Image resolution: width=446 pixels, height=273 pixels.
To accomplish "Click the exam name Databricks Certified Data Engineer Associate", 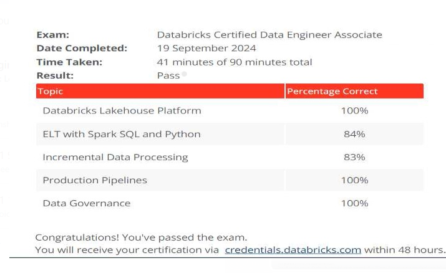I will (269, 35).
